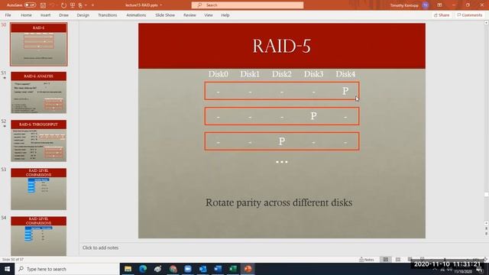489x275 pixels.
Task: Switch to the Home ribbon tab
Action: coord(26,15)
